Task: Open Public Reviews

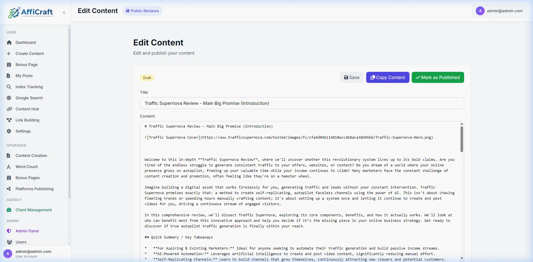Action: pyautogui.click(x=142, y=11)
